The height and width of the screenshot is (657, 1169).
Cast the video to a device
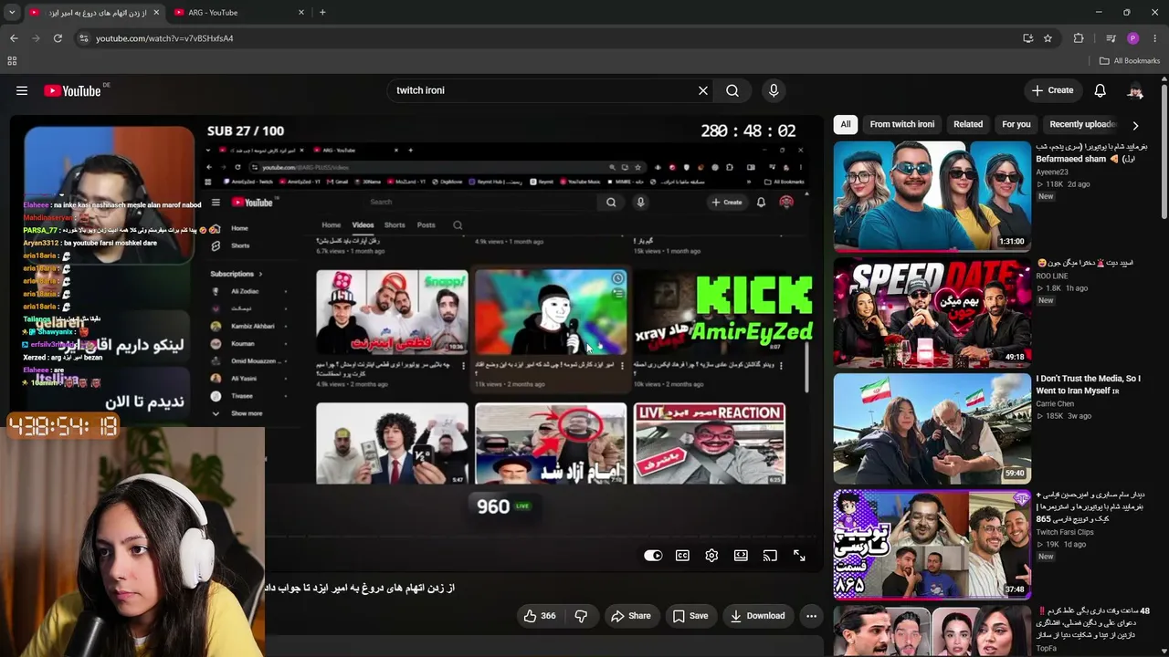click(770, 556)
